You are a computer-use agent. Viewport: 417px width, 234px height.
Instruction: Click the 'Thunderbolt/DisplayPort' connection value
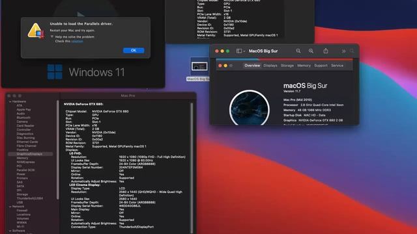[x=136, y=227]
